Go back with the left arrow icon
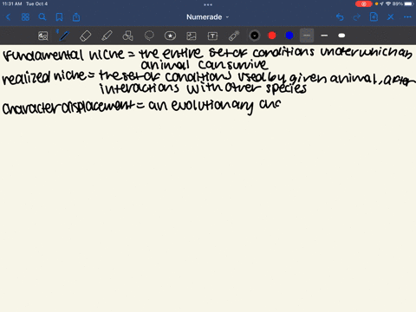This screenshot has height=312, width=416. (x=9, y=17)
